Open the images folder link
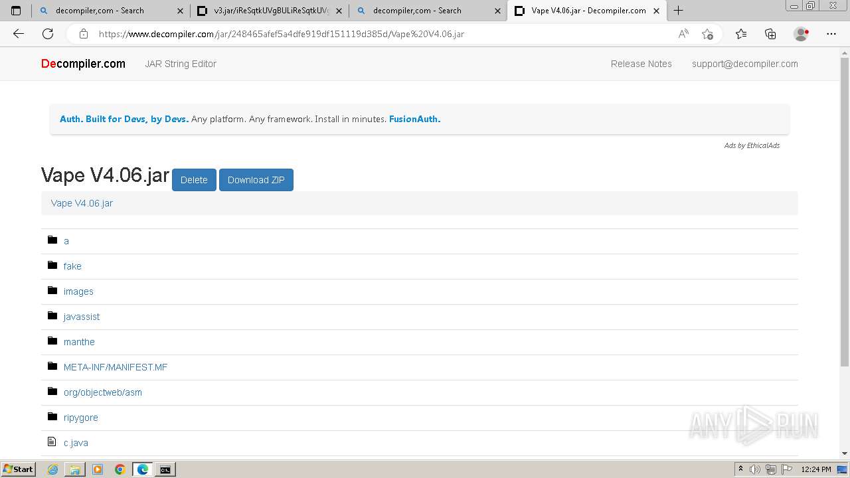 click(78, 291)
